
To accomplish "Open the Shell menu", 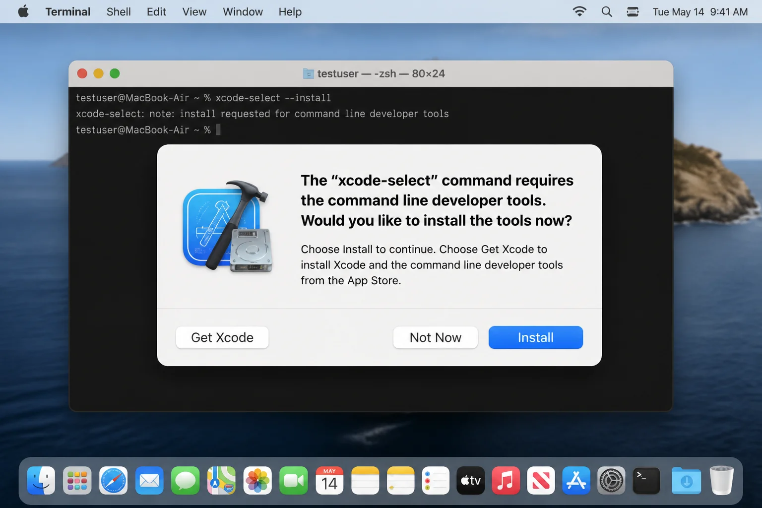I will point(119,11).
